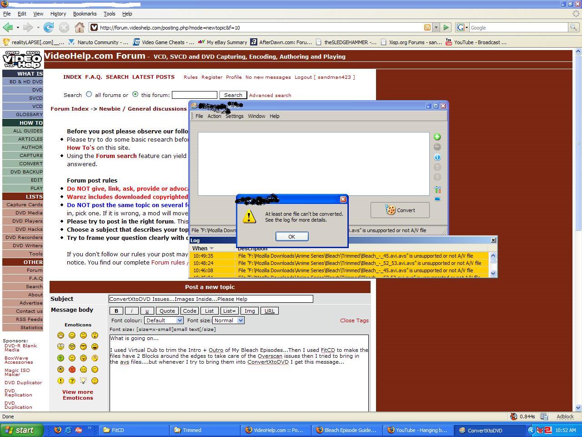
Task: Click the forum Search button
Action: coord(233,95)
